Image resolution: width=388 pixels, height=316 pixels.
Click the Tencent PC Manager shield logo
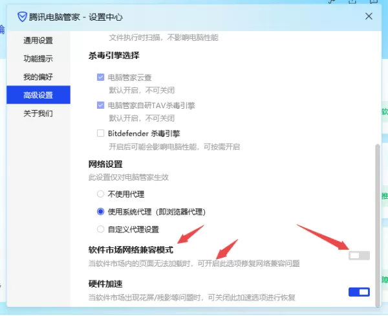pyautogui.click(x=22, y=17)
